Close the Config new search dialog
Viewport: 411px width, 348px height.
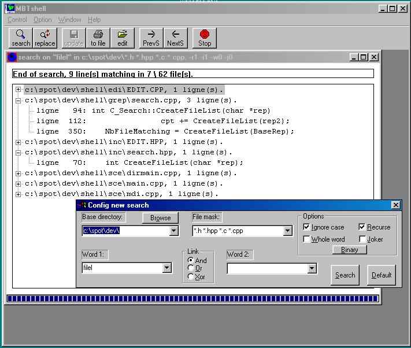396,205
